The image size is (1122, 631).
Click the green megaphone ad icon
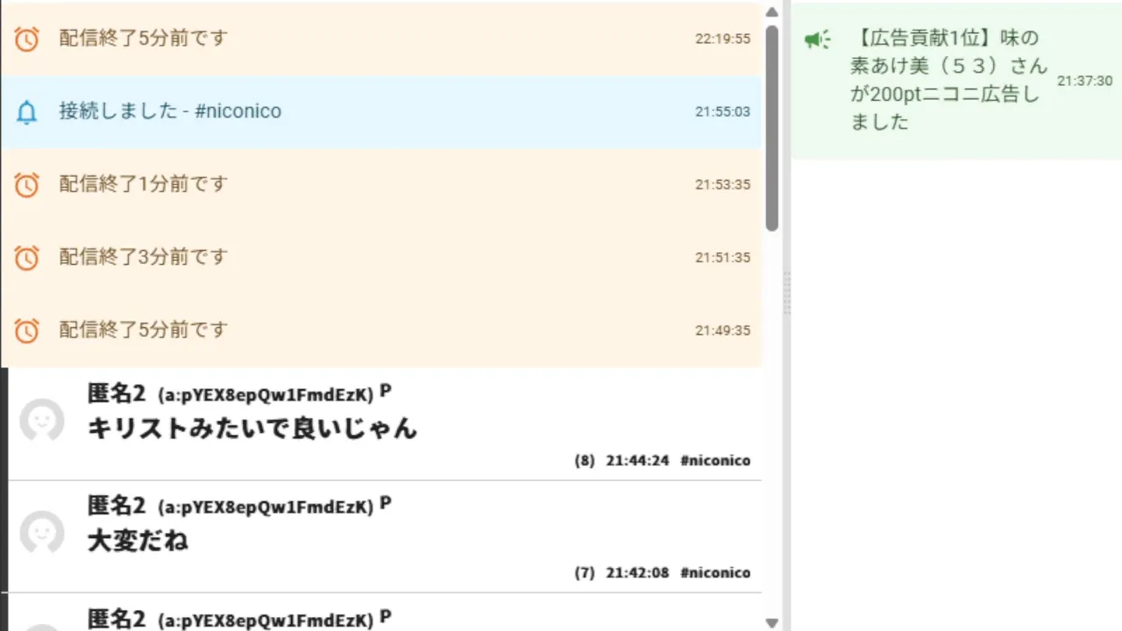817,39
